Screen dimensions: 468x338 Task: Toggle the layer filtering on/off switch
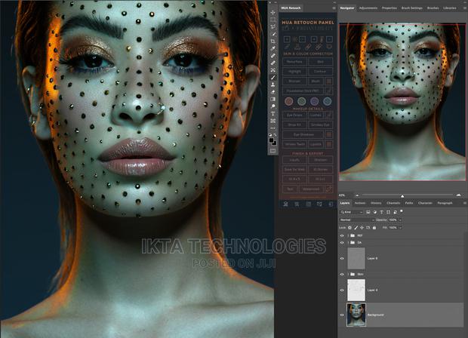(402, 211)
